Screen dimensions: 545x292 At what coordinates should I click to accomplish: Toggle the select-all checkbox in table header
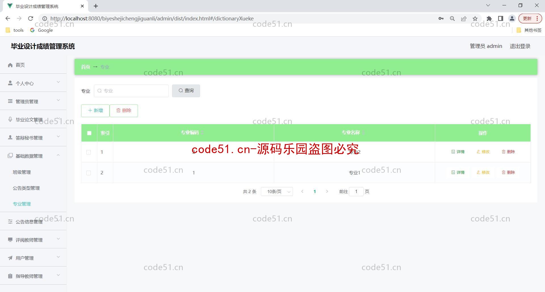tap(89, 133)
